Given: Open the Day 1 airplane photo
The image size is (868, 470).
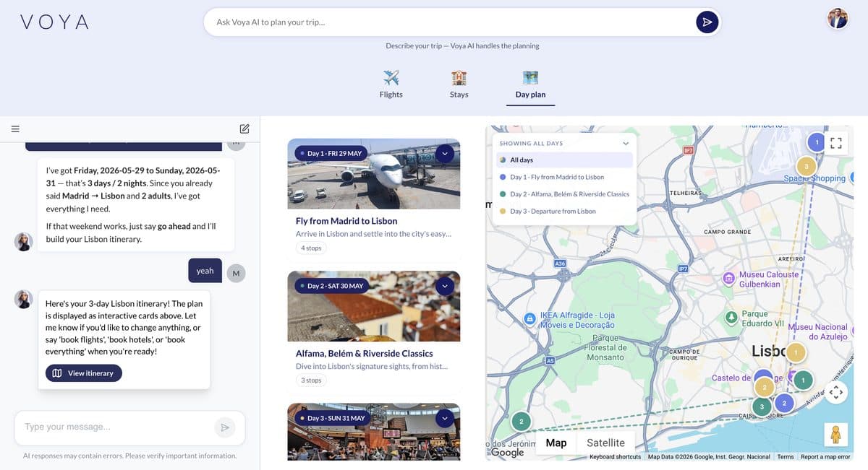Looking at the screenshot, I should pyautogui.click(x=373, y=173).
